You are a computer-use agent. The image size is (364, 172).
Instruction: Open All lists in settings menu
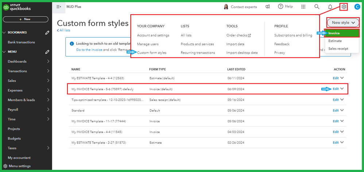186,35
